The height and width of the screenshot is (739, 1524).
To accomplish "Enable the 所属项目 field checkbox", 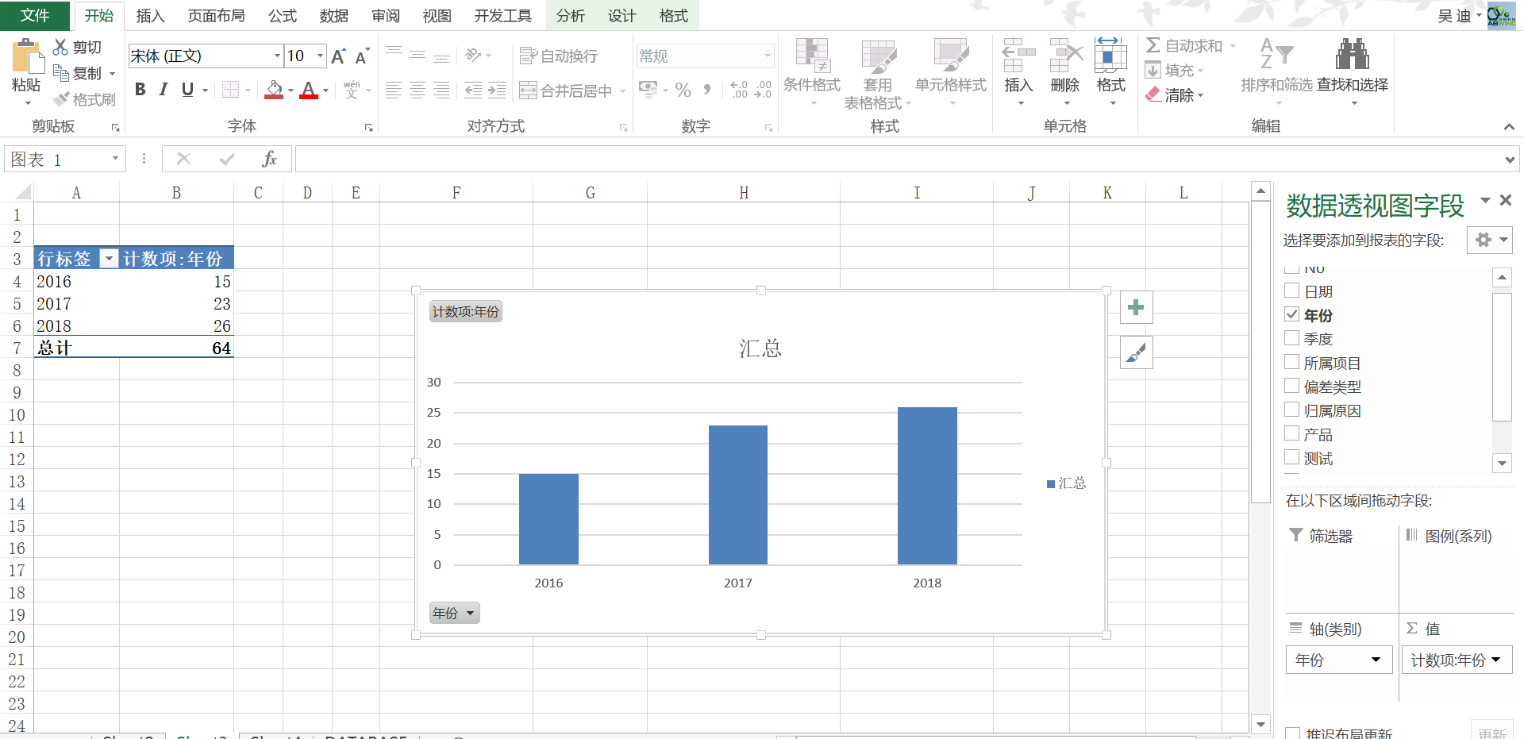I will point(1292,363).
